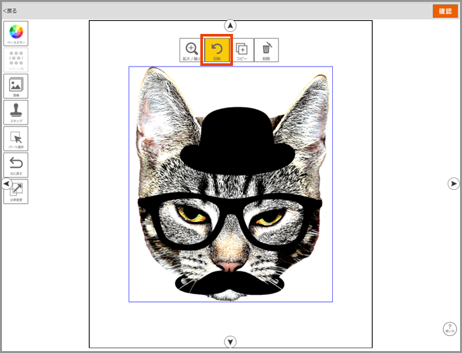Click the yellow rotate (回転) button
The image size is (462, 353).
pyautogui.click(x=217, y=50)
